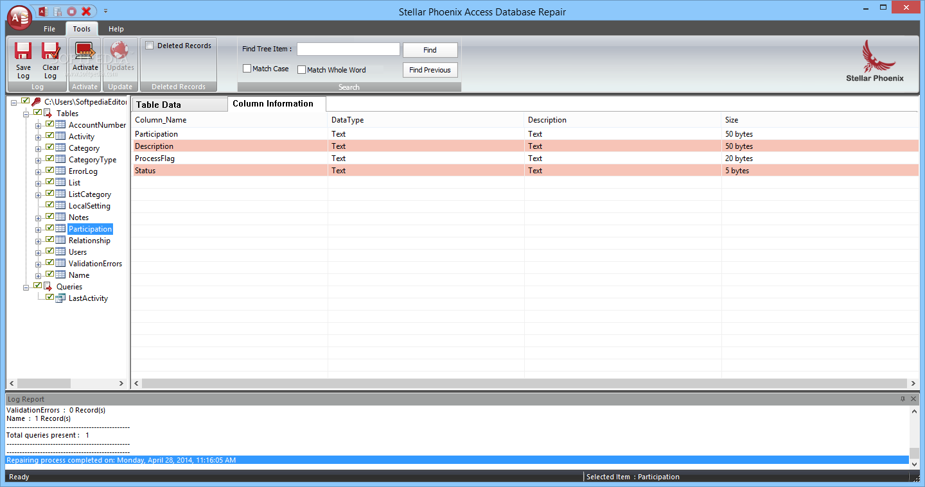Image resolution: width=925 pixels, height=487 pixels.
Task: Open the Tools ribbon tab
Action: [82, 29]
